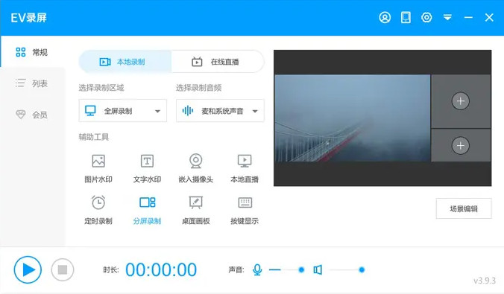Open the user account profile icon
The width and height of the screenshot is (504, 294).
385,17
